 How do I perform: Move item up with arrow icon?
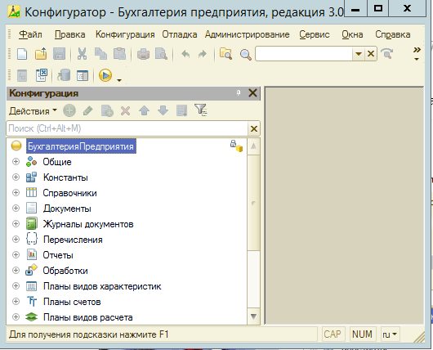144,111
